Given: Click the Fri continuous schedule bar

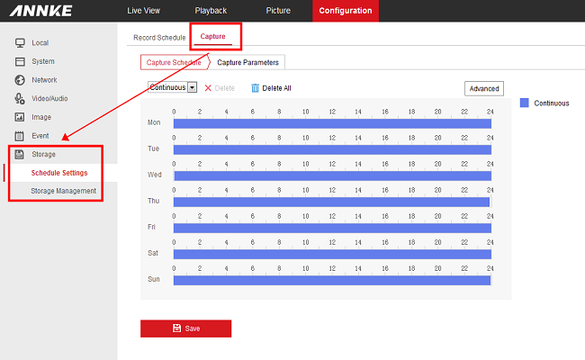Looking at the screenshot, I should pos(332,228).
